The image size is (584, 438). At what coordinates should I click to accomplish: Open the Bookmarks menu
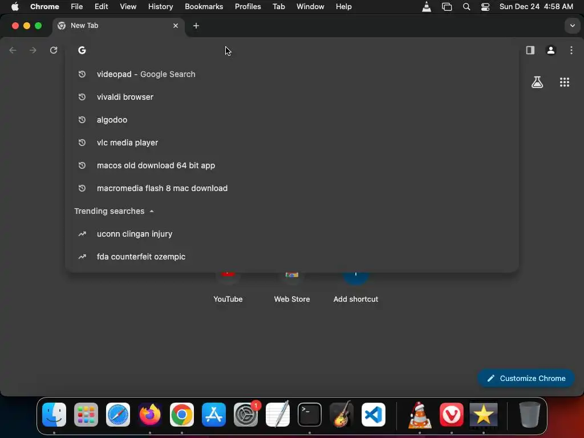click(x=204, y=6)
